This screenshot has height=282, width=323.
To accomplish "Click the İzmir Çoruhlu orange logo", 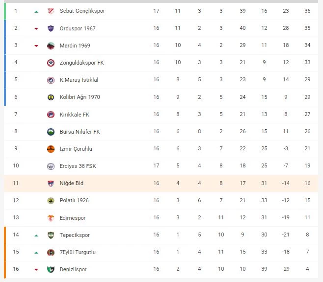I will (x=51, y=149).
